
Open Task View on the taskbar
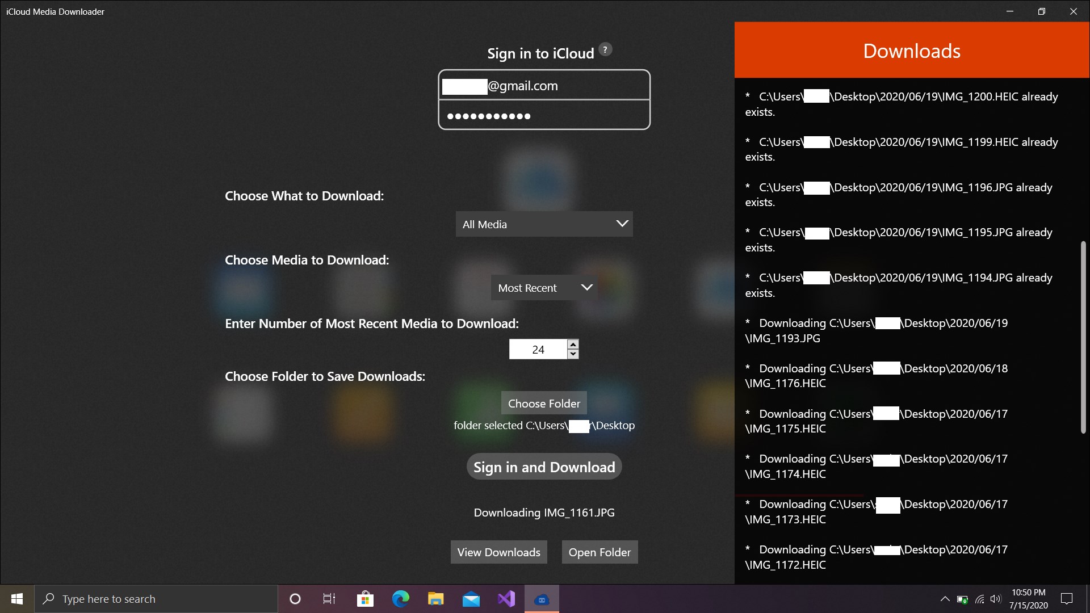point(329,599)
